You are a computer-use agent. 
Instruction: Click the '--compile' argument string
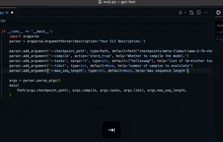coord(60,56)
